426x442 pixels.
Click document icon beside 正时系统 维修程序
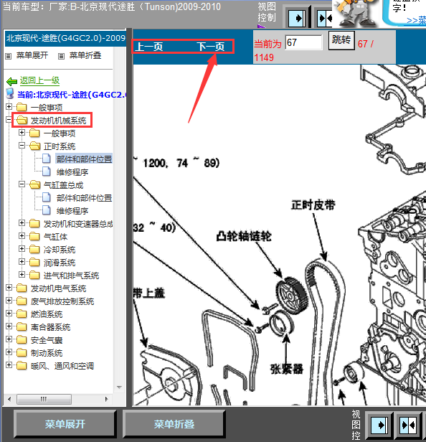pos(47,171)
